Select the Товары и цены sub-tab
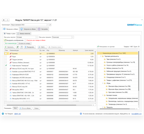 pos(10,34)
